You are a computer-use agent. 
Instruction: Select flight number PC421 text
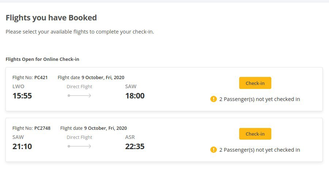coord(41,77)
